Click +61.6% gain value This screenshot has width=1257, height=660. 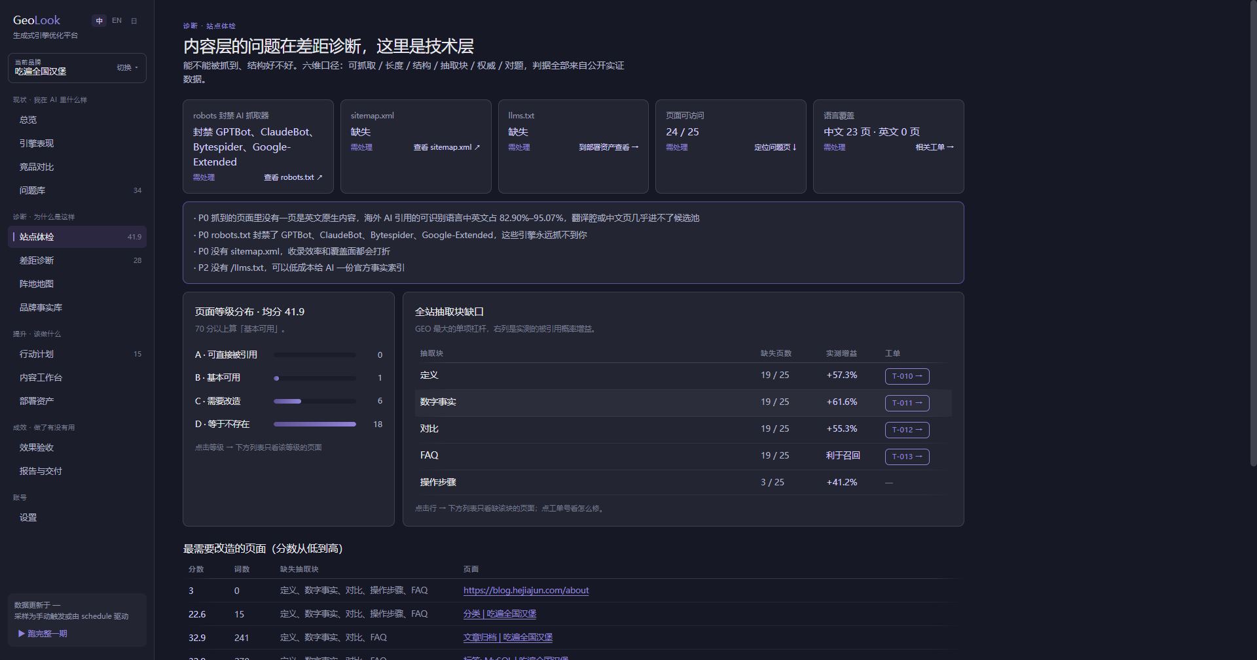point(841,402)
